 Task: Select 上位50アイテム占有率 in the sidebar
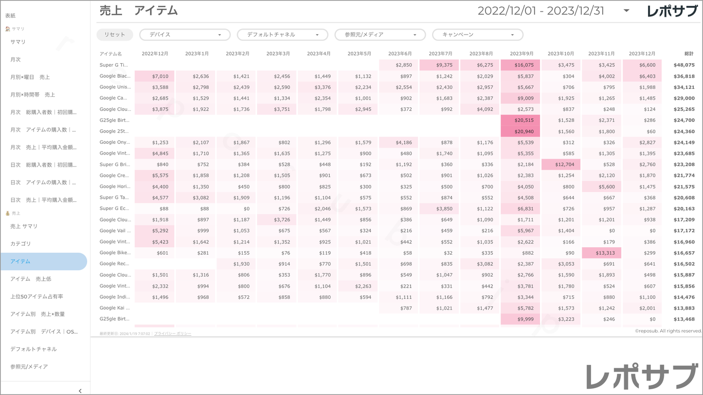point(36,296)
